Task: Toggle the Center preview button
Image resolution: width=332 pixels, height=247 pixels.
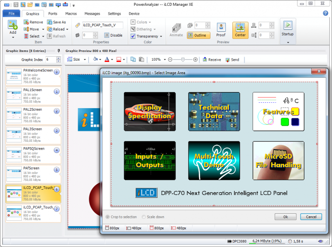Action: (x=240, y=30)
